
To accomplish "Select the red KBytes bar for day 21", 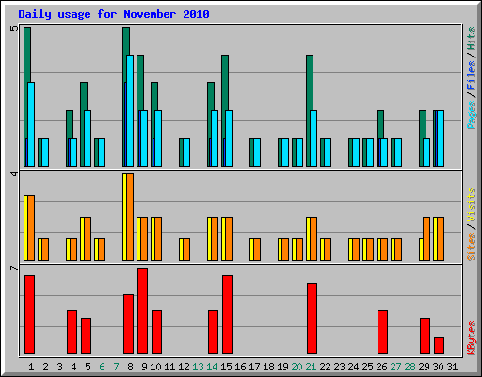I will point(312,319).
